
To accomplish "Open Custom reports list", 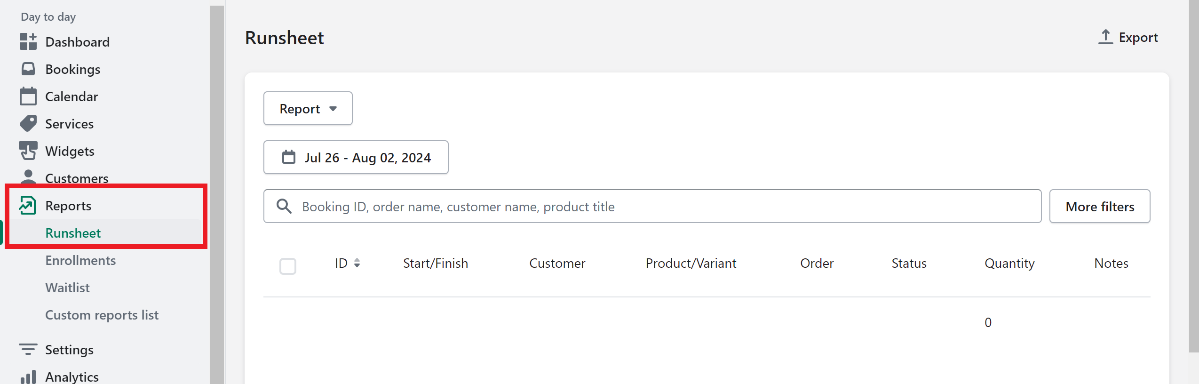I will tap(102, 315).
